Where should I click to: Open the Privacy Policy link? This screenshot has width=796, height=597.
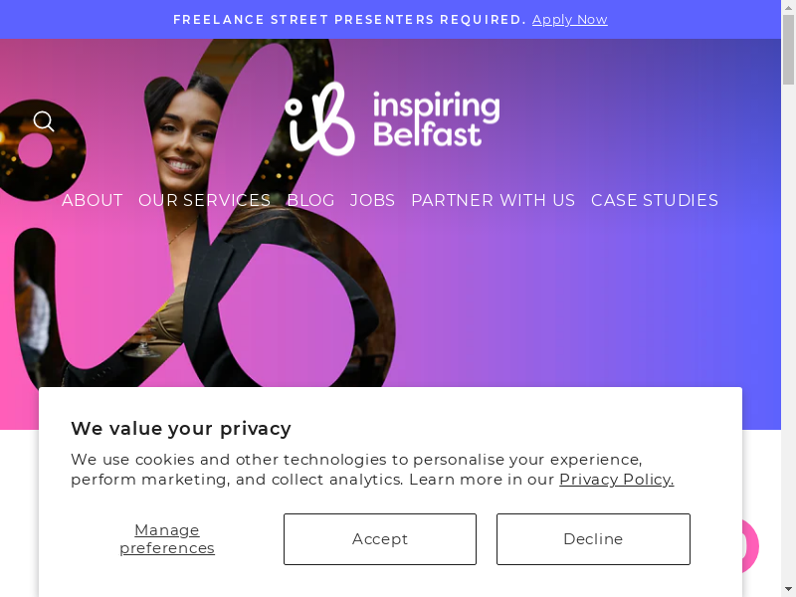[617, 480]
